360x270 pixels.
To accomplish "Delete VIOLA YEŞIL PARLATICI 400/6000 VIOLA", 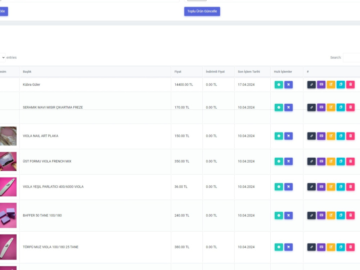I will pos(350,186).
